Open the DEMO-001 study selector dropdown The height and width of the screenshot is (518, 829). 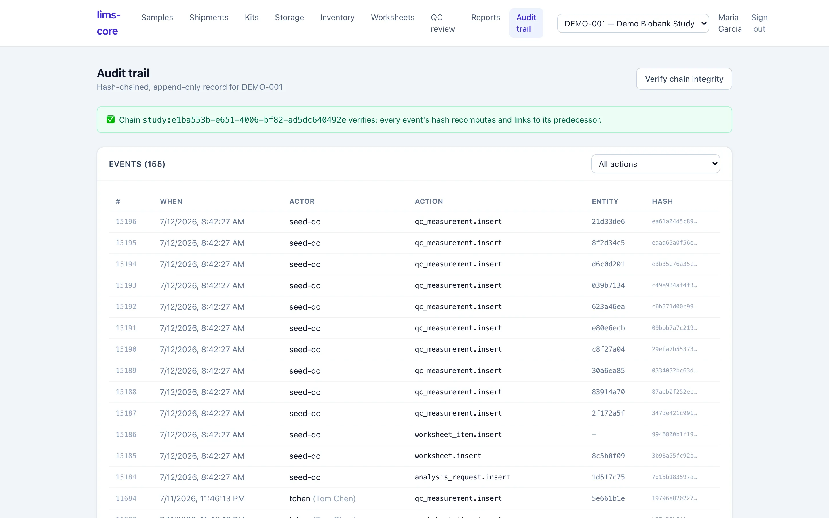pos(633,23)
